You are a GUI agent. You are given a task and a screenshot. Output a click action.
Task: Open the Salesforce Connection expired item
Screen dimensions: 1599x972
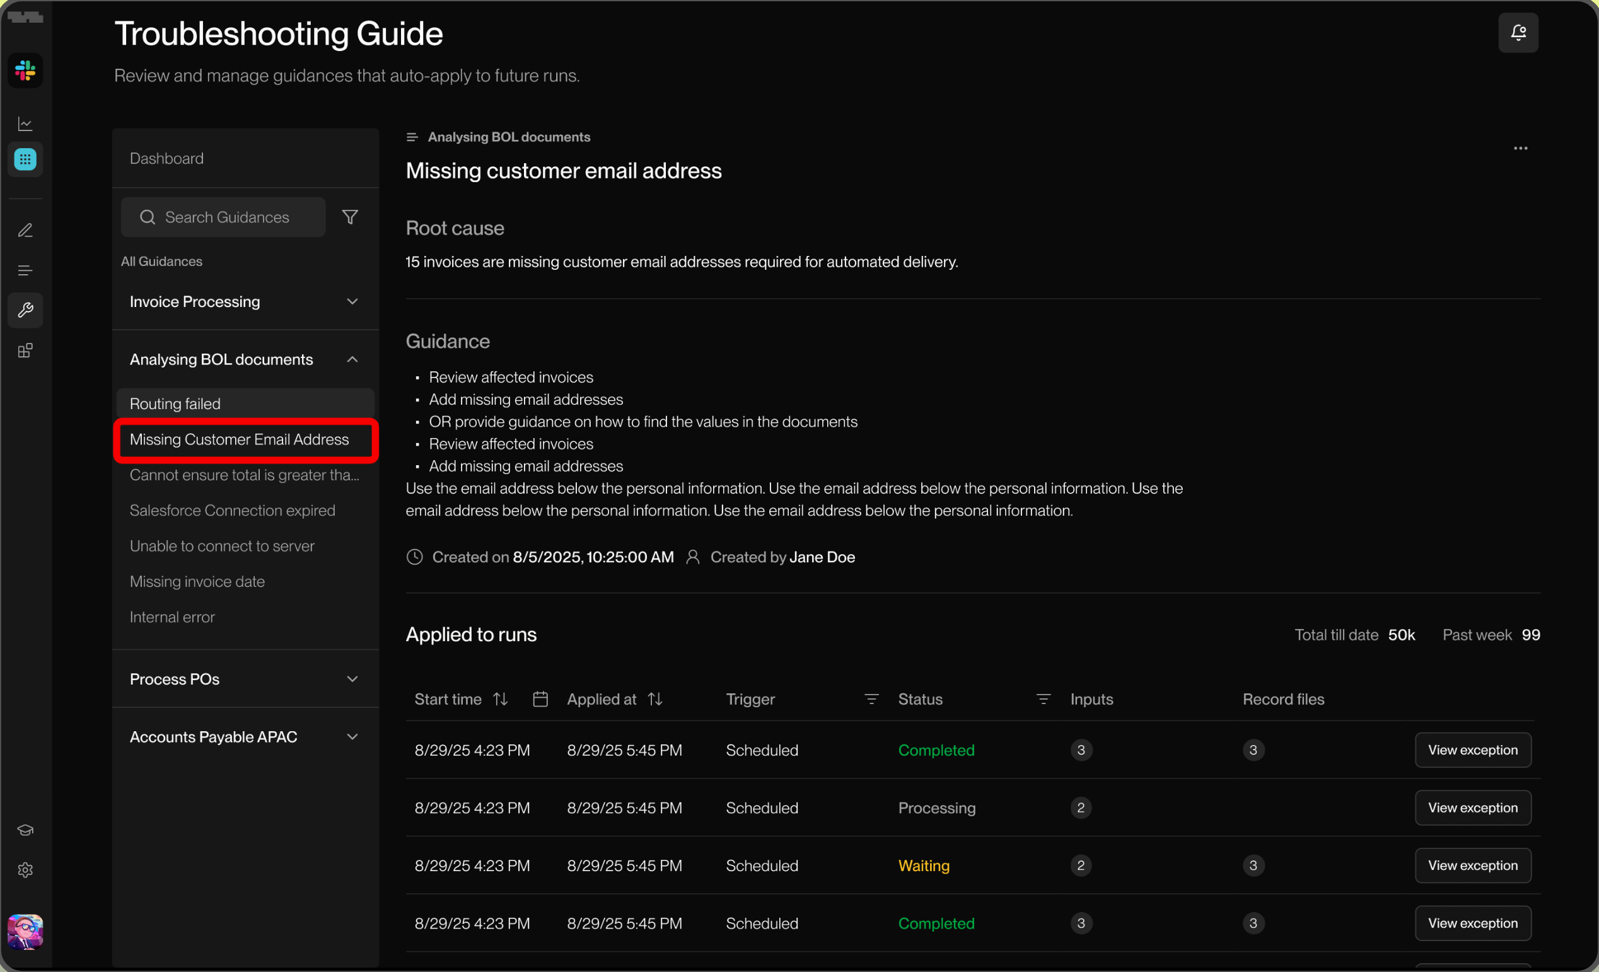click(232, 511)
